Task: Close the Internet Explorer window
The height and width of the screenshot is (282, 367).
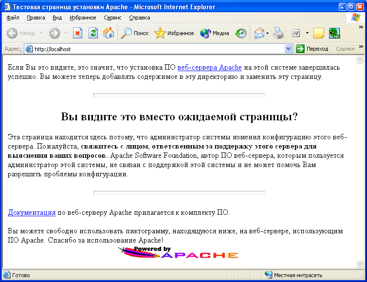Action: [x=360, y=7]
